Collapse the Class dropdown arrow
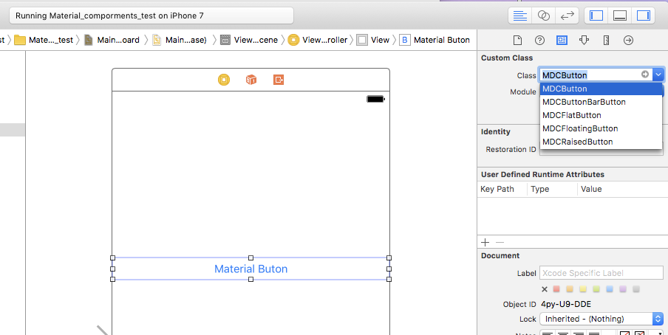668x335 pixels. point(658,75)
